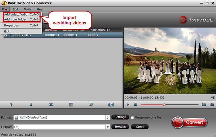The height and width of the screenshot is (137, 216).
Task: Click the film strip icon beside 00002.MTS
Action: pos(10,35)
